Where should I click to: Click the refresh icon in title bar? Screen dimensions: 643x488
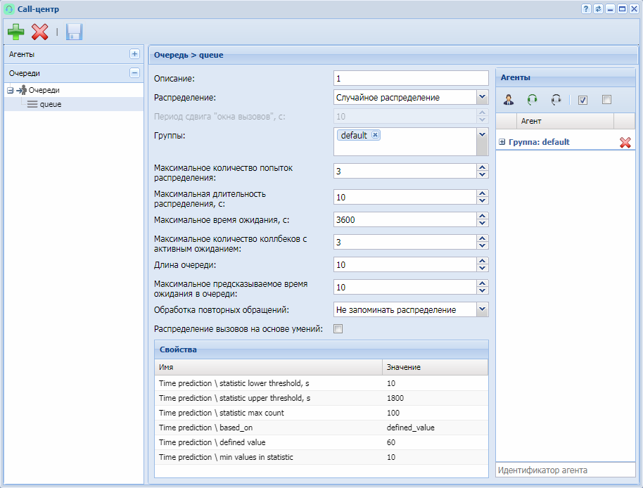tap(598, 9)
